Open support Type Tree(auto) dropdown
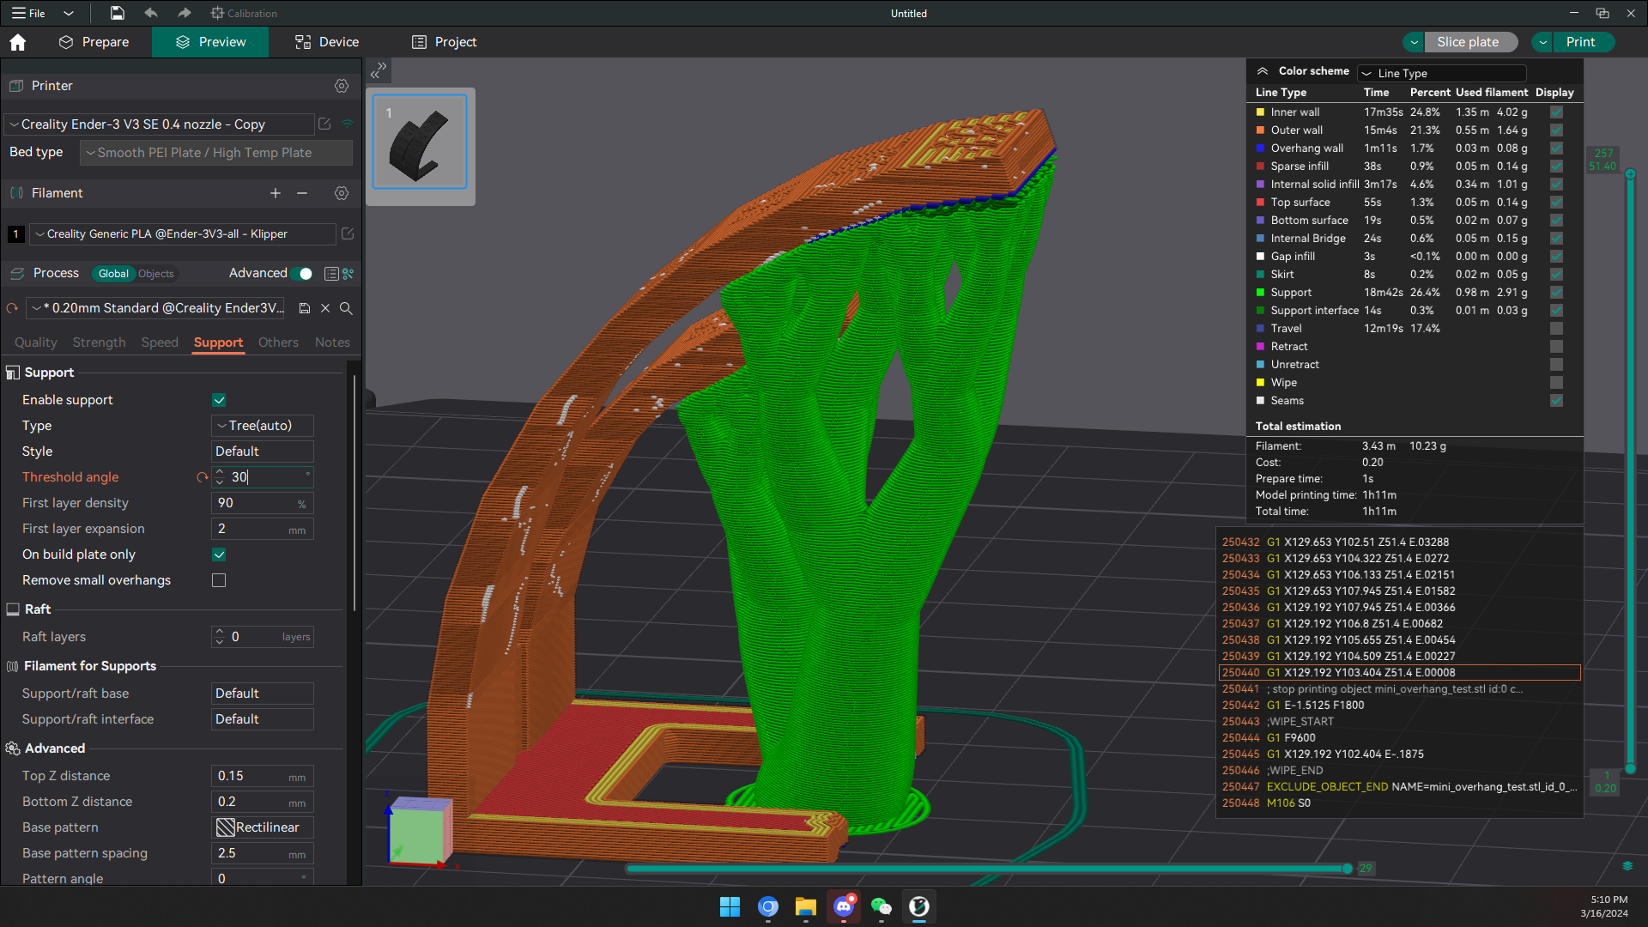The width and height of the screenshot is (1648, 927). tap(262, 426)
